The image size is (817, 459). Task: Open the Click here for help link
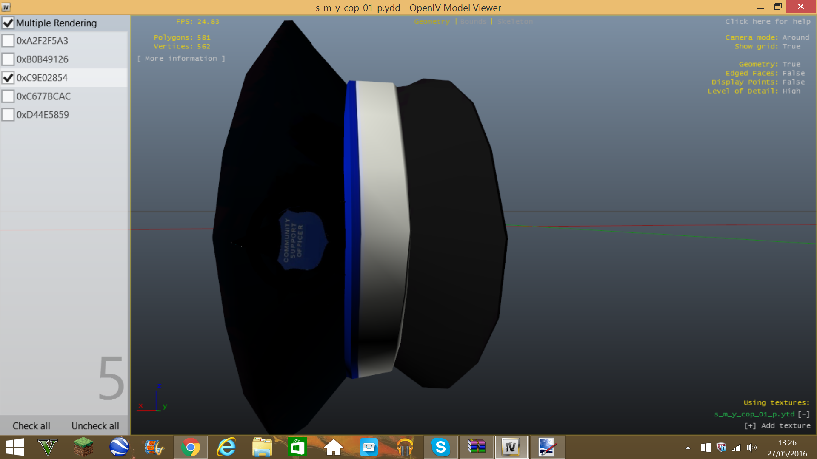point(768,22)
